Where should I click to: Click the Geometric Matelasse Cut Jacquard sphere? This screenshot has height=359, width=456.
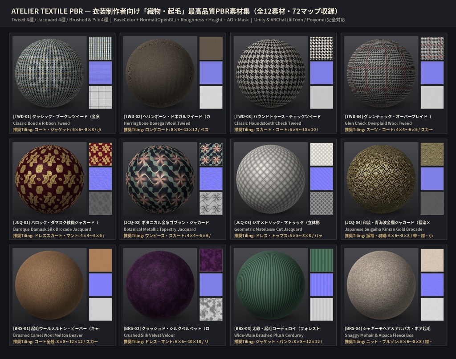(x=271, y=179)
